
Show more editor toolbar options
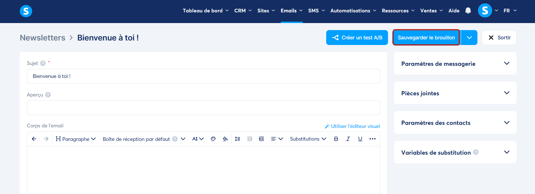pyautogui.click(x=372, y=139)
